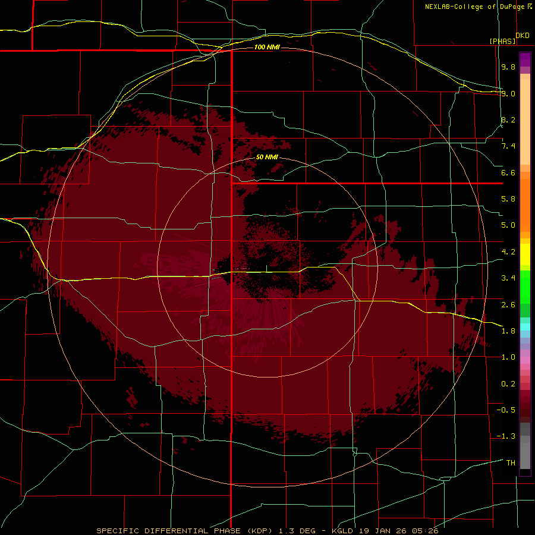This screenshot has height=535, width=535.
Task: Click the radar site marker at the rings' center
Action: pyautogui.click(x=266, y=269)
